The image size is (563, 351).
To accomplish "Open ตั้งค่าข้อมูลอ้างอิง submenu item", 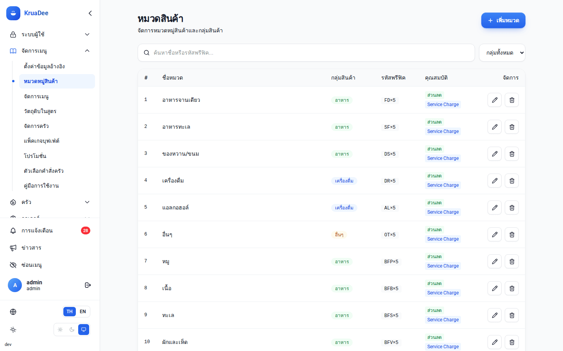I will (57, 66).
